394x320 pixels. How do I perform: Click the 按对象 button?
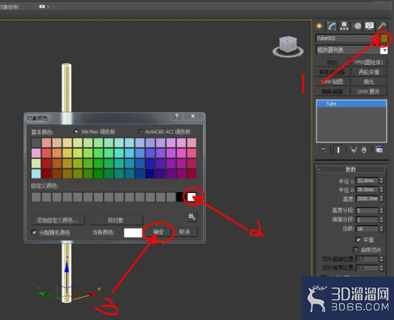point(116,220)
